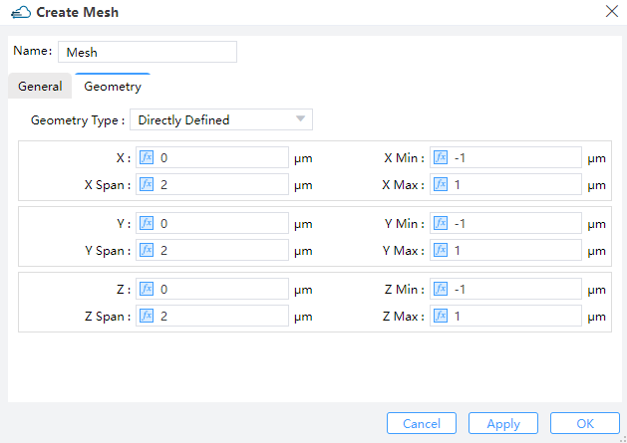This screenshot has width=627, height=443.
Task: Open the fx expression icon for Y Span
Action: click(147, 250)
